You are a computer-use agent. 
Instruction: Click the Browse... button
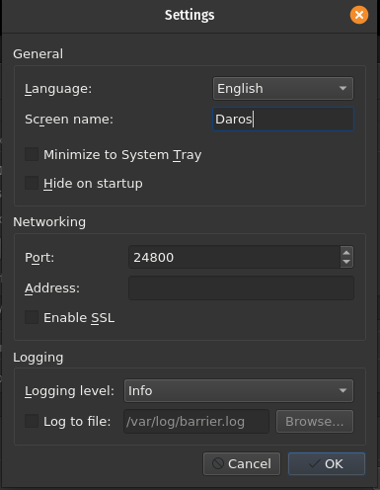pos(315,421)
